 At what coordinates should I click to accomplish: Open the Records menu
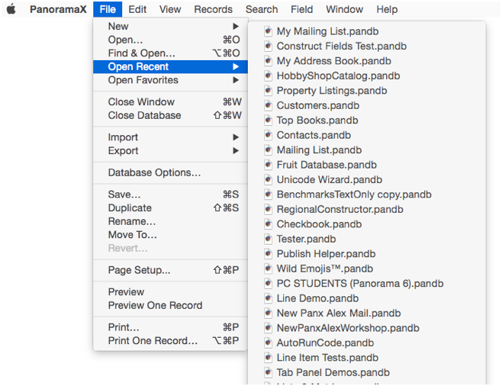[x=213, y=9]
